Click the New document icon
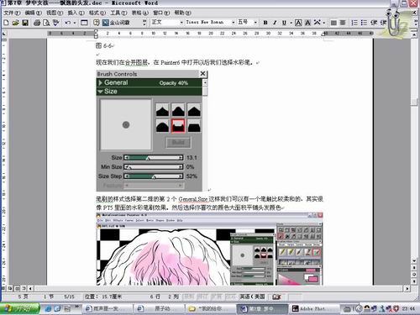 pos(6,23)
